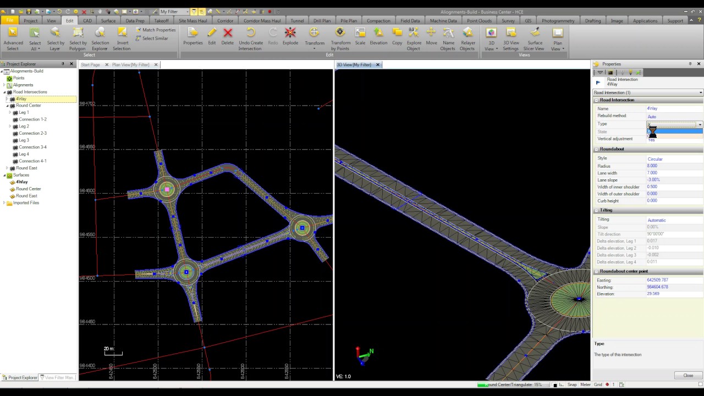Switch to the CAD ribbon tab
Screen dimensions: 704x396
87,21
